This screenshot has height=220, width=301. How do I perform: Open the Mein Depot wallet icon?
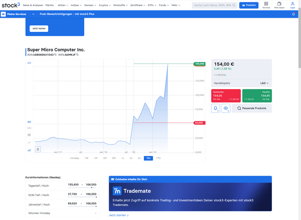[279, 5]
